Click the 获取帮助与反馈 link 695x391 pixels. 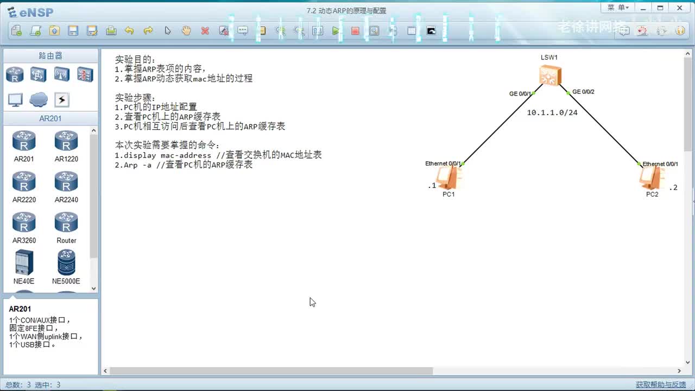point(661,385)
